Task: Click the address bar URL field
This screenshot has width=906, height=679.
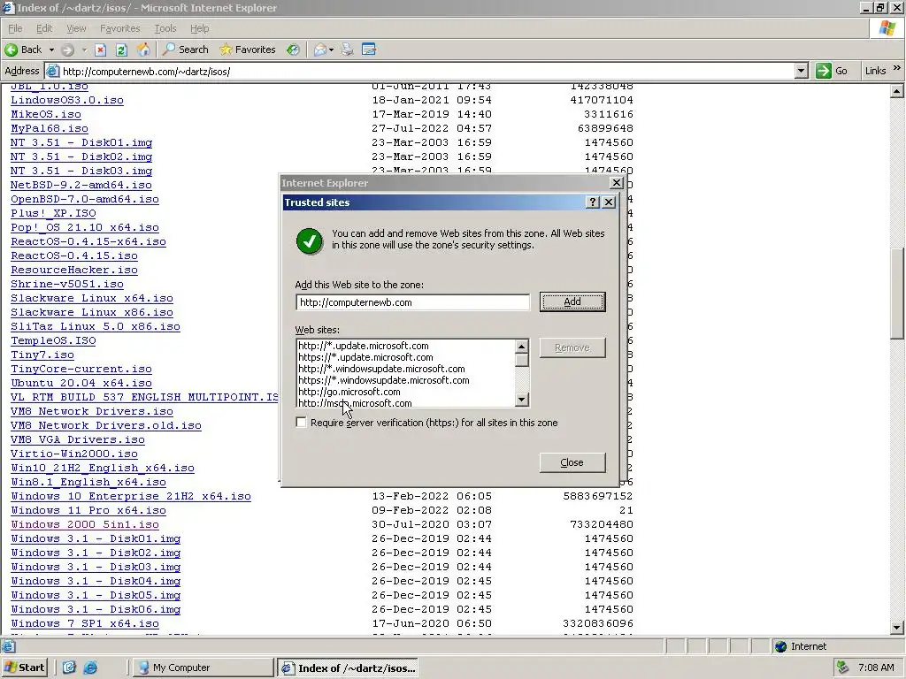Action: tap(427, 72)
